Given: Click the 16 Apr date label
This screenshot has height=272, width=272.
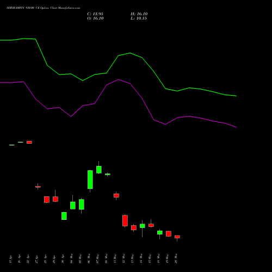Looking at the screenshot, I should pyautogui.click(x=19, y=259).
